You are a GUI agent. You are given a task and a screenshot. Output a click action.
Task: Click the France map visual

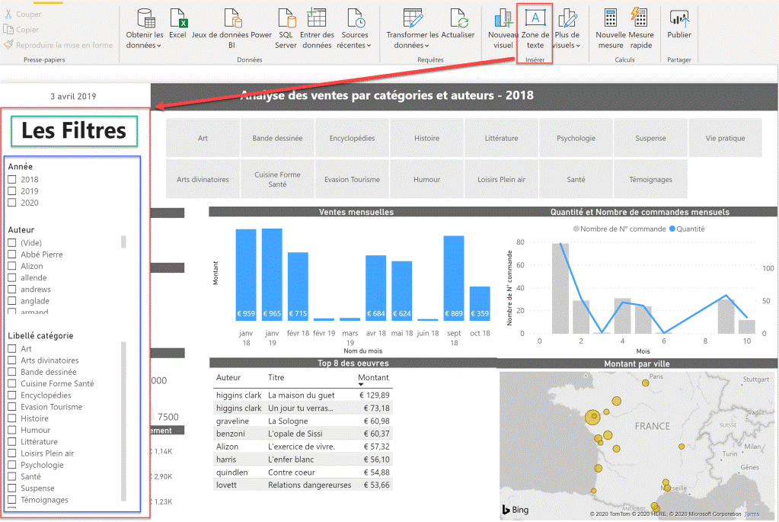click(637, 445)
